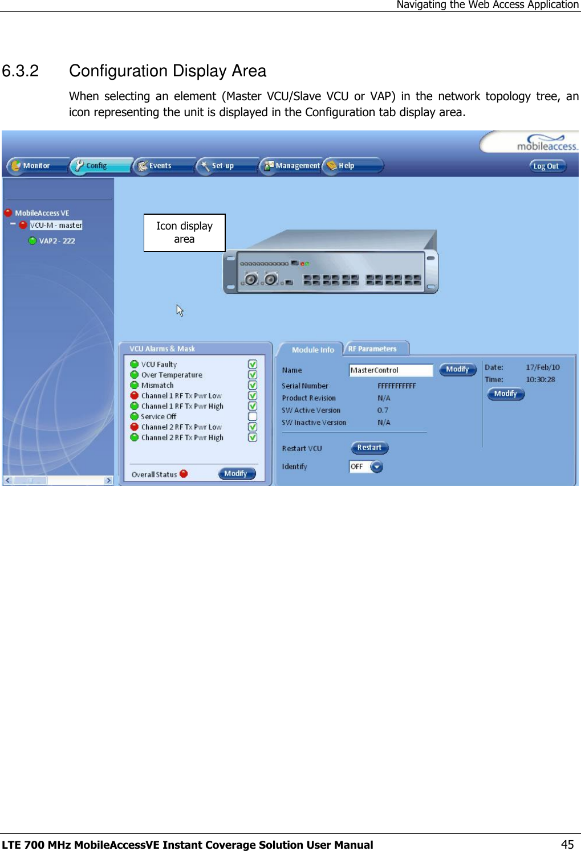Click Modify in VCU Alarms & Mask panel

(x=237, y=473)
